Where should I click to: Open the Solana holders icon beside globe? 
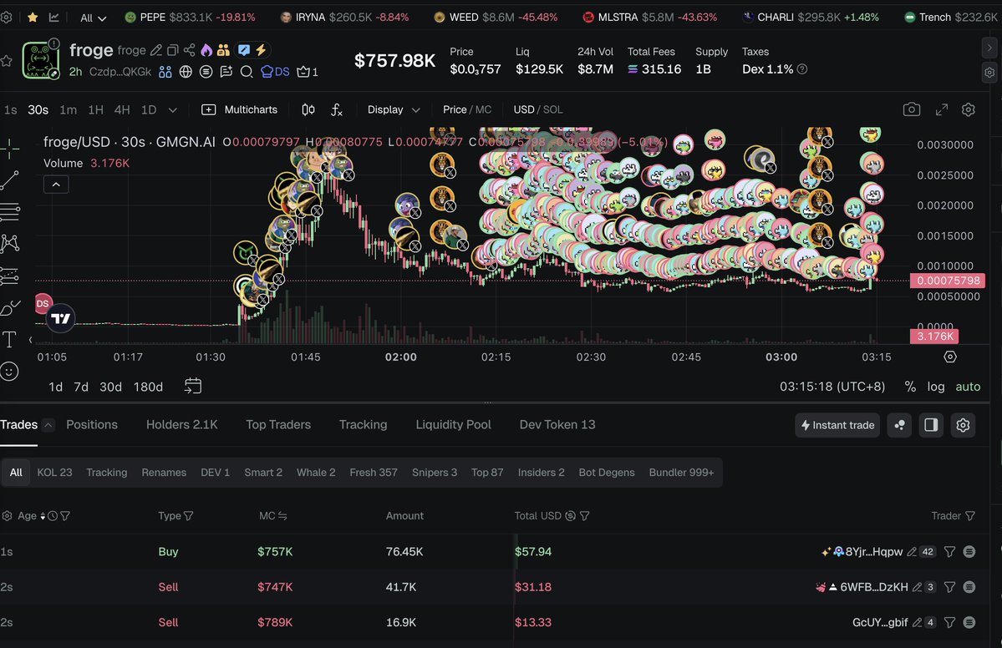[x=206, y=72]
